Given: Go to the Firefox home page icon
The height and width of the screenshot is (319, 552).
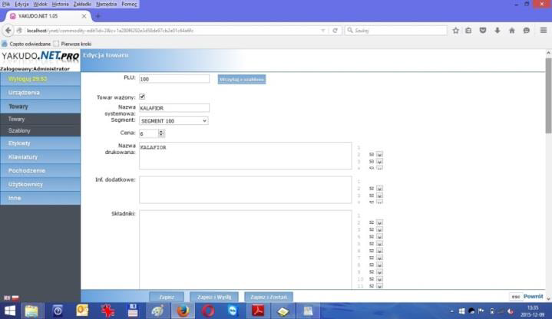Looking at the screenshot, I should (512, 31).
